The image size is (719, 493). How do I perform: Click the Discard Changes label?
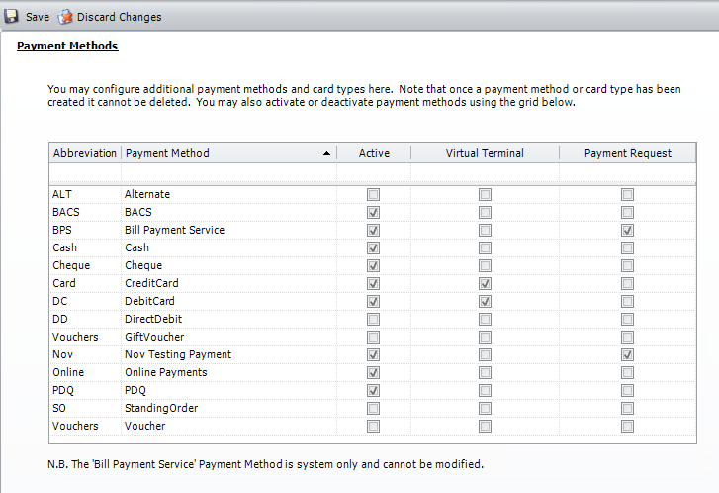119,17
